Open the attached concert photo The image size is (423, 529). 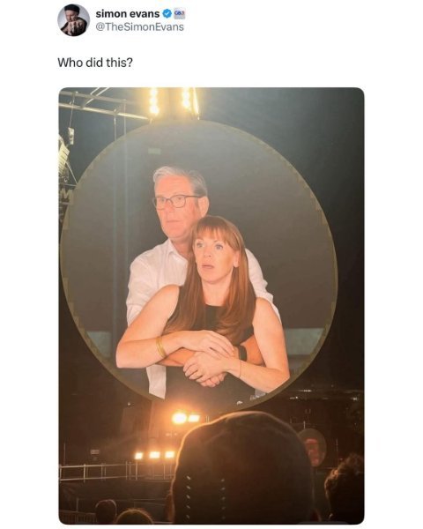pos(211,306)
